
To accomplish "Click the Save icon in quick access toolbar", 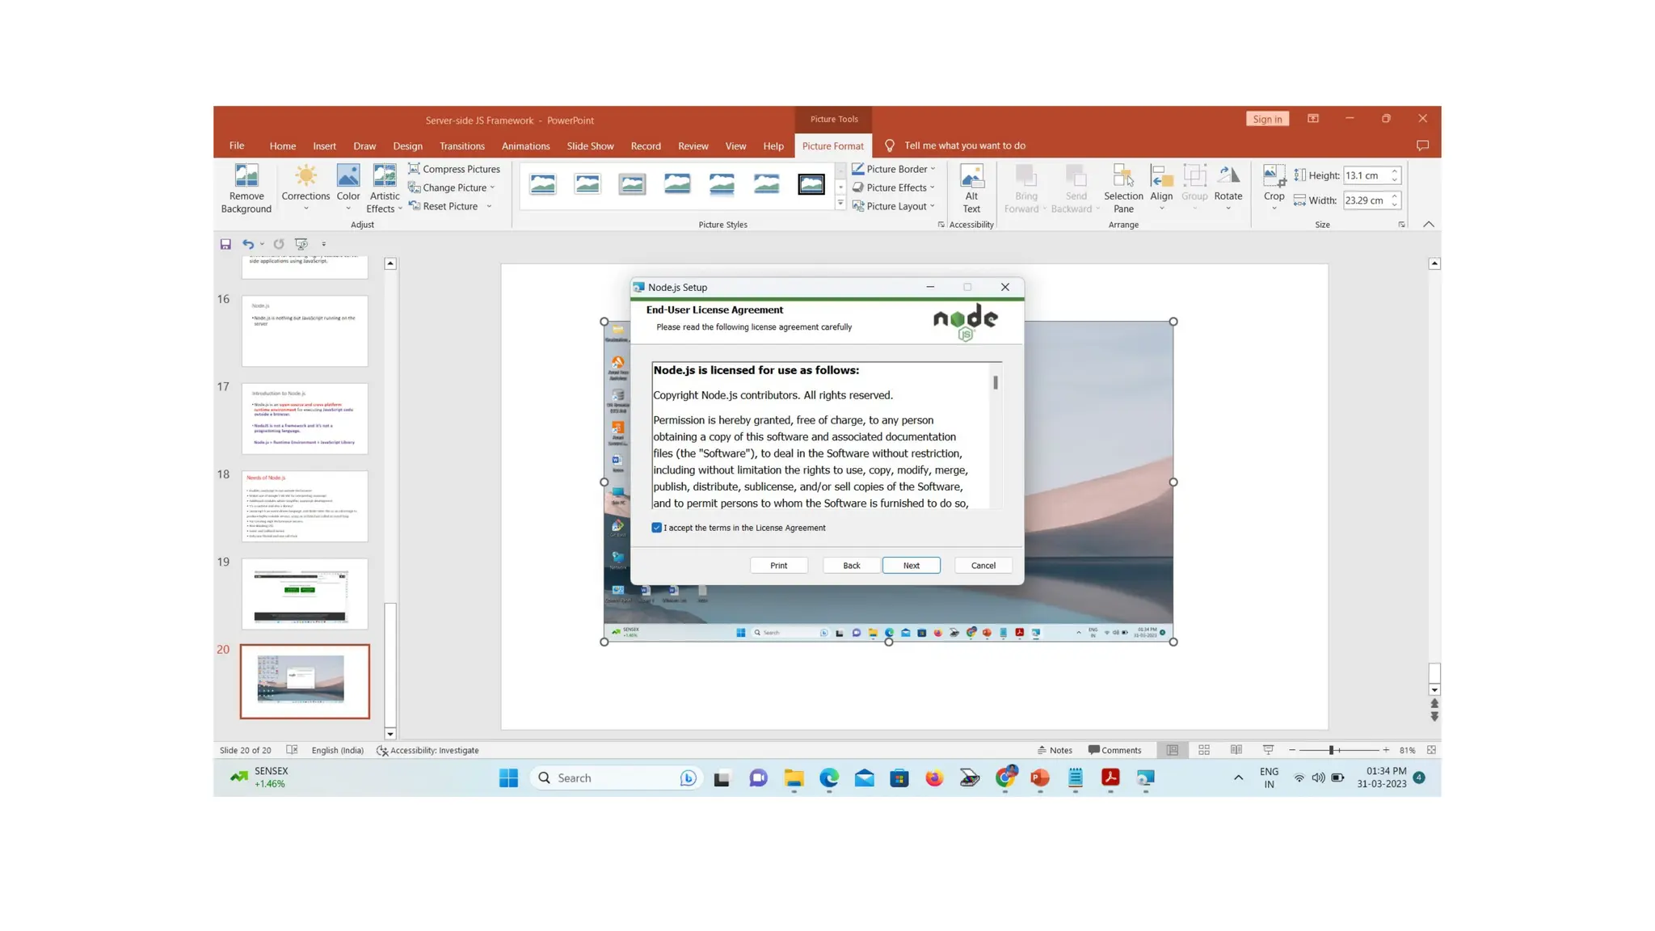I will (225, 244).
